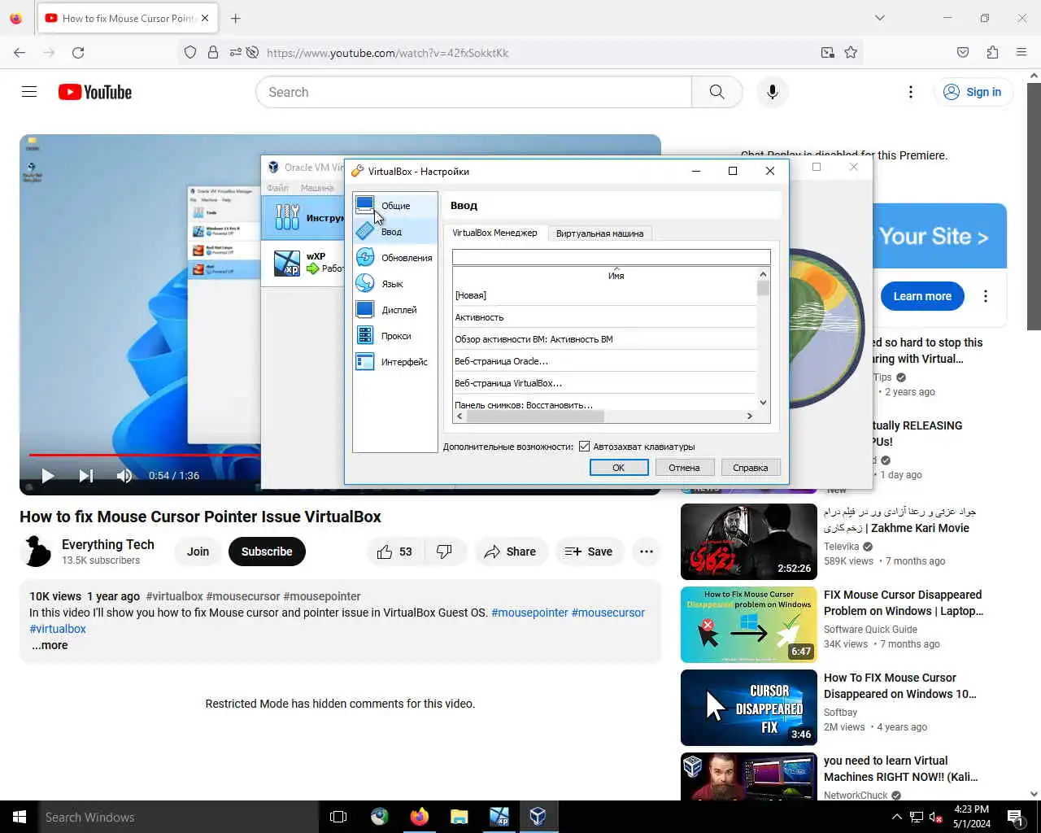Select Ввод category in settings list
Image resolution: width=1041 pixels, height=833 pixels.
(395, 232)
